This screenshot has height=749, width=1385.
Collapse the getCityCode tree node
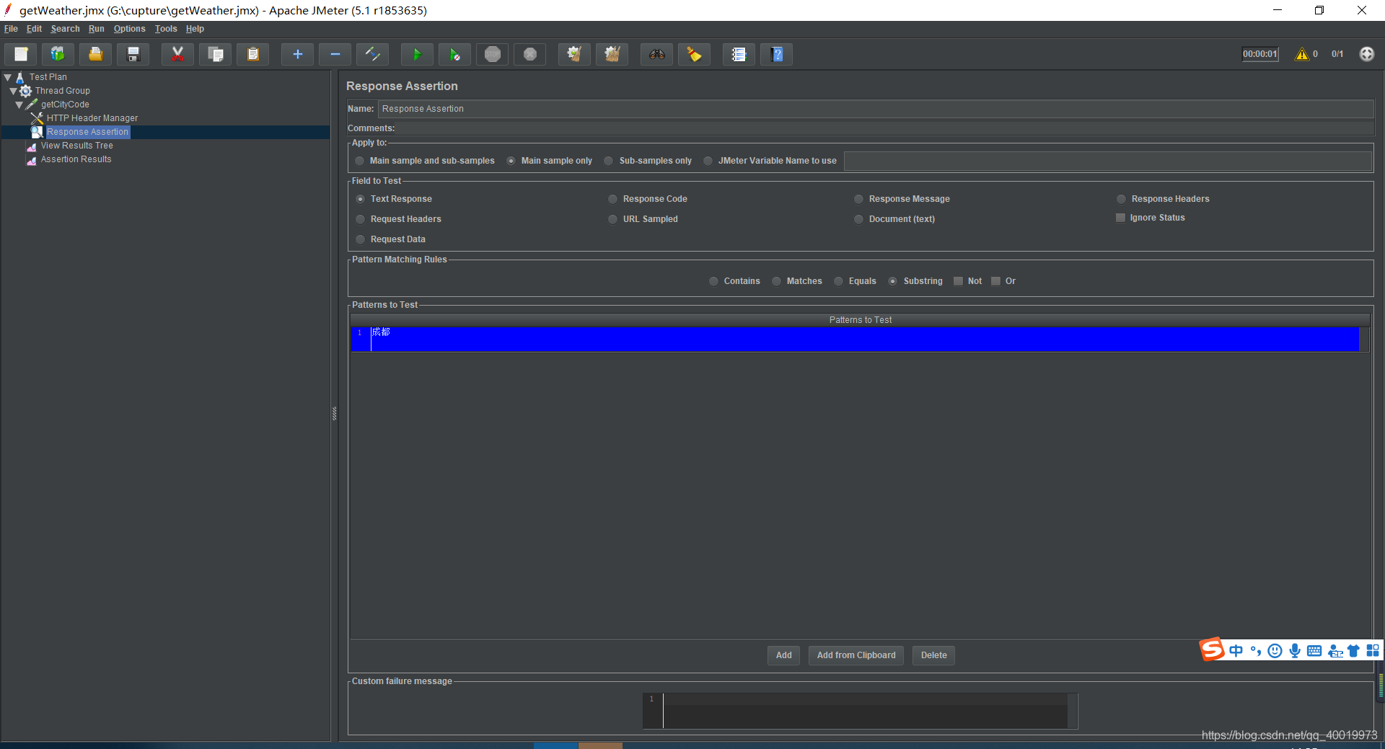click(x=19, y=105)
